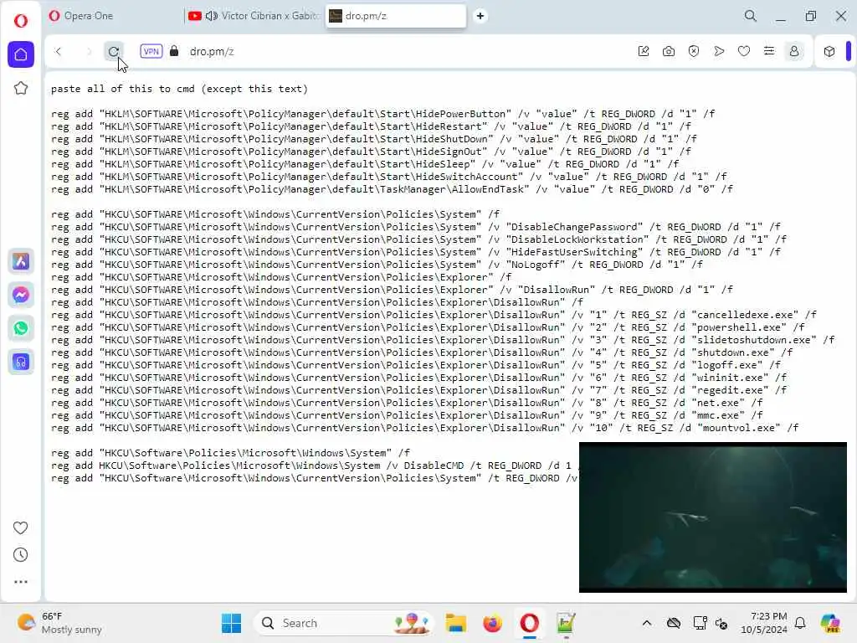Image resolution: width=857 pixels, height=643 pixels.
Task: Toggle the VPN badge
Action: click(x=151, y=51)
